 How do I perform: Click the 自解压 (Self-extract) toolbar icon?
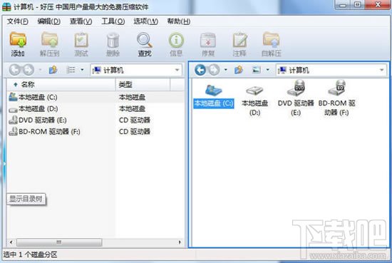[x=272, y=44]
